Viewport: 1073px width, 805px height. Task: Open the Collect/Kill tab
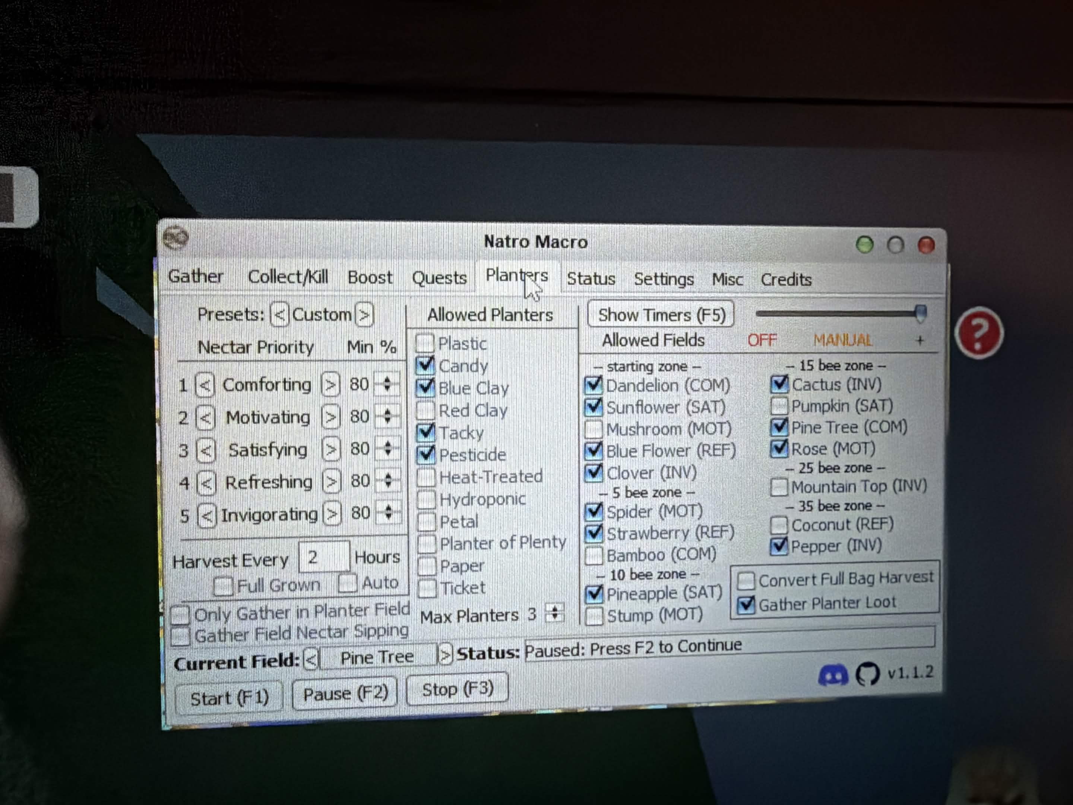[288, 277]
